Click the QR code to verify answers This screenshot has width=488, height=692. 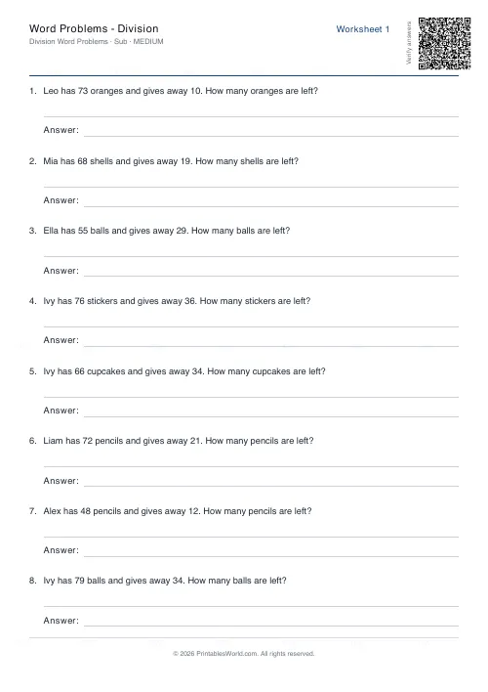tap(444, 43)
